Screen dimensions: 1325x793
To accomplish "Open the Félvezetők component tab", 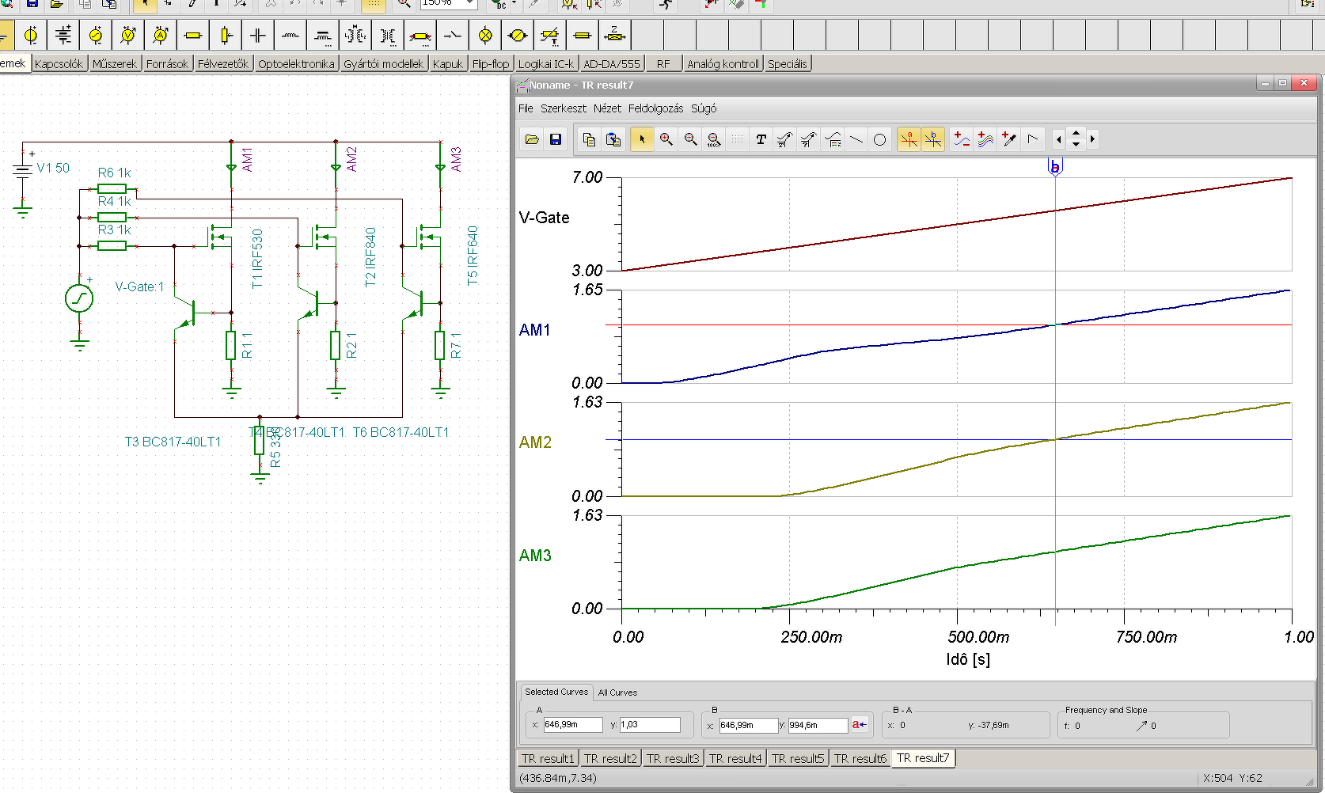I will [x=222, y=64].
